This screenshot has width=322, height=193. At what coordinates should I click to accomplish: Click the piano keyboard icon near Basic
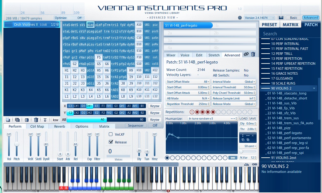pyautogui.click(x=281, y=18)
